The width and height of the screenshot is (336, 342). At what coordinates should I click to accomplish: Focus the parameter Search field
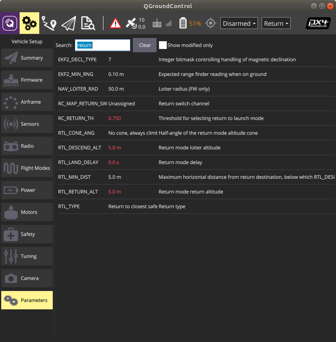coord(103,45)
